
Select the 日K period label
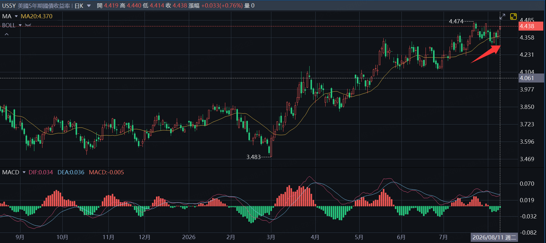pos(79,6)
